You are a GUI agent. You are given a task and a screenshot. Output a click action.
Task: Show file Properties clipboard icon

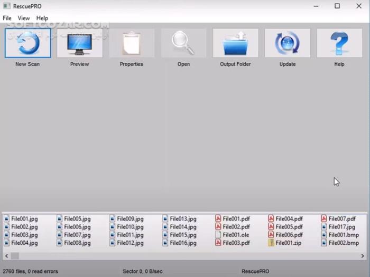coord(132,43)
